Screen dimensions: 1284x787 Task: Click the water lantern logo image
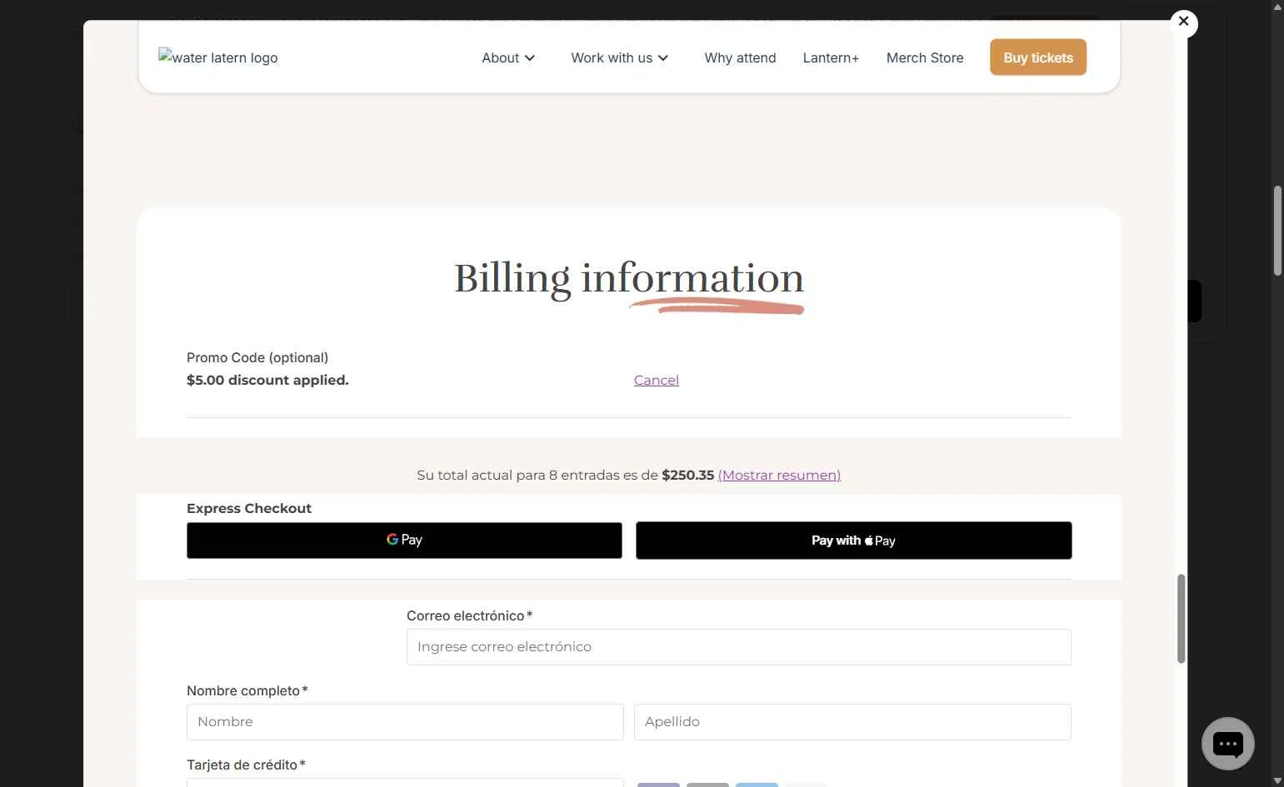(x=218, y=57)
